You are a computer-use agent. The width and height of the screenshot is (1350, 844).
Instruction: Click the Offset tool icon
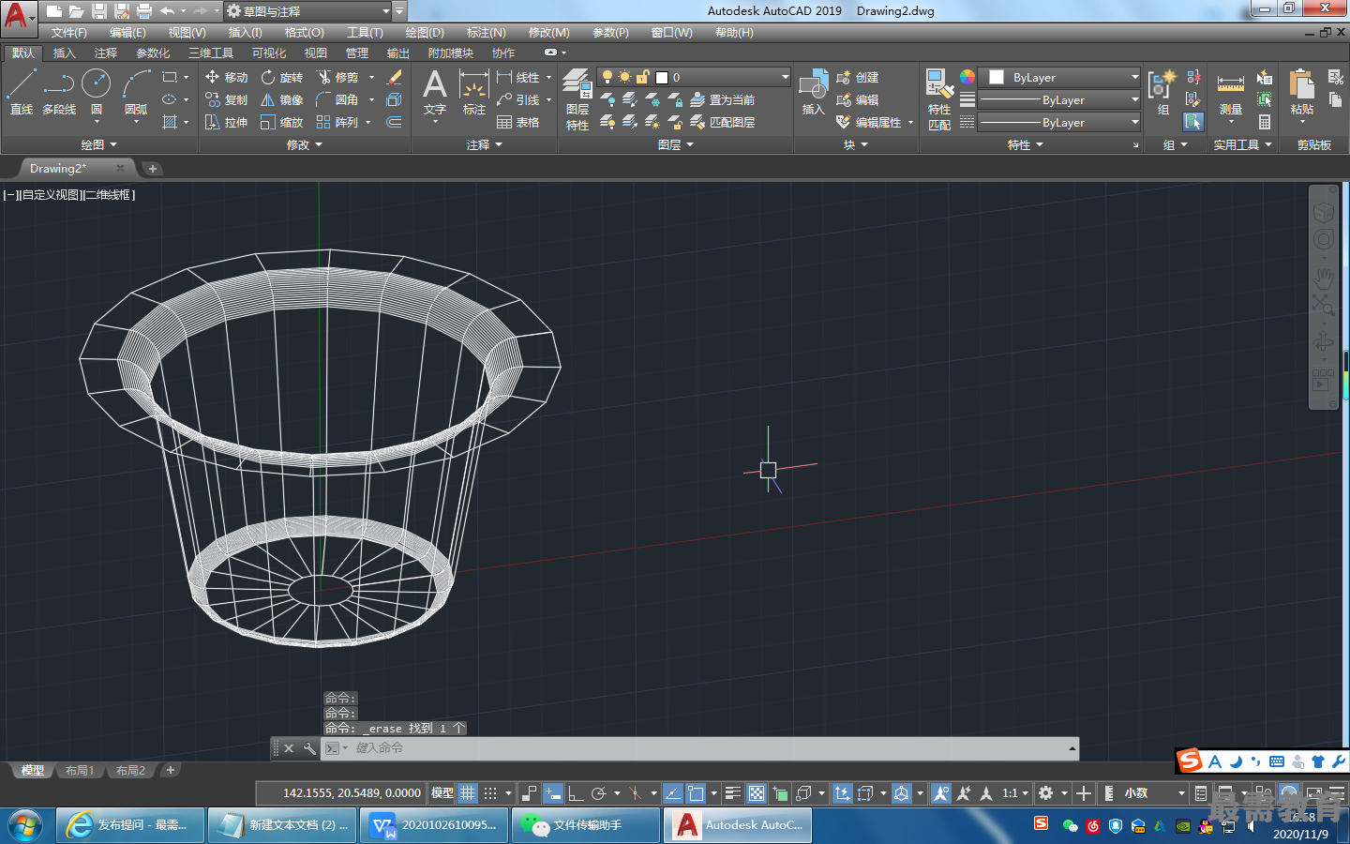pyautogui.click(x=395, y=122)
